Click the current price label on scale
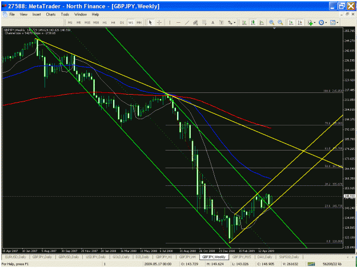 349,196
